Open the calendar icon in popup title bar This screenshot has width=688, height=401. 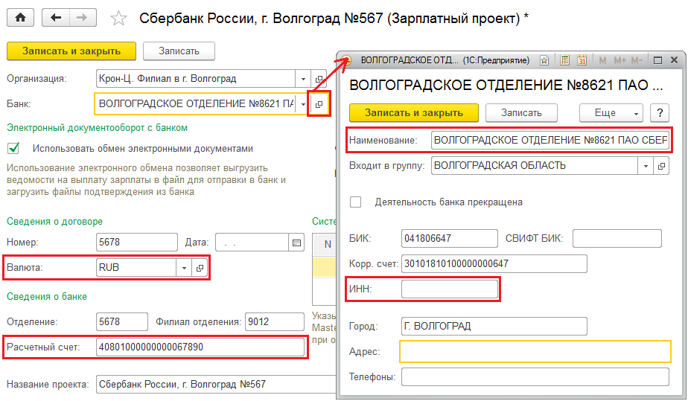[582, 60]
